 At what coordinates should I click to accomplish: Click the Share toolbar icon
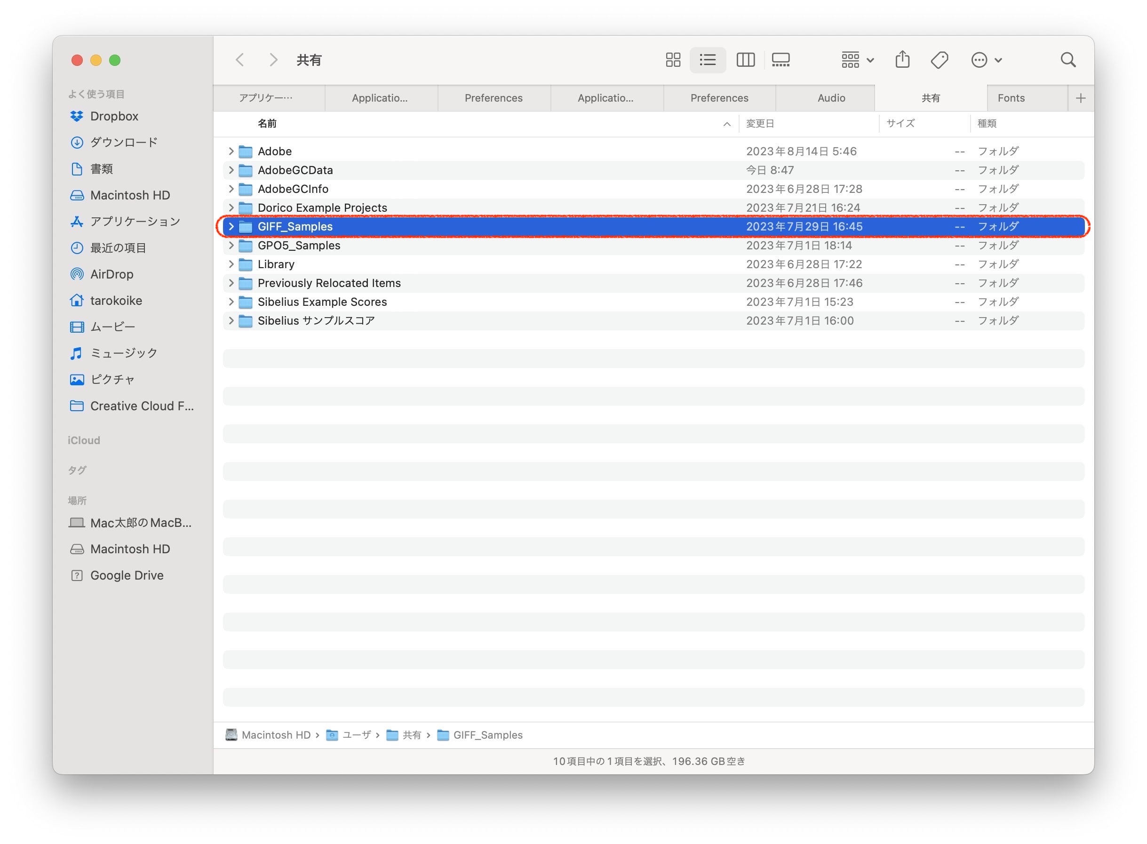[x=902, y=59]
